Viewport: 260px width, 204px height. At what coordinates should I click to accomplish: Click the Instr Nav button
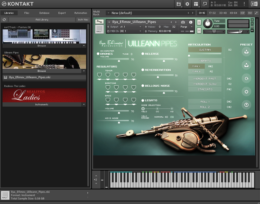83,20
